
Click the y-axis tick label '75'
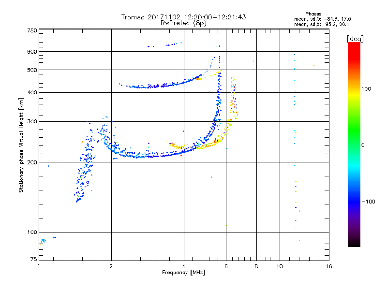coord(33,259)
